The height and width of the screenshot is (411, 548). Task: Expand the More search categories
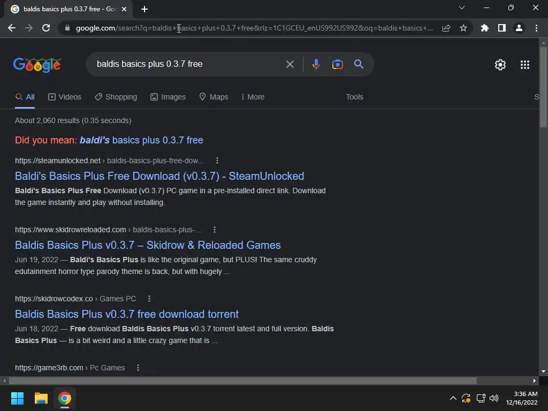click(x=253, y=97)
